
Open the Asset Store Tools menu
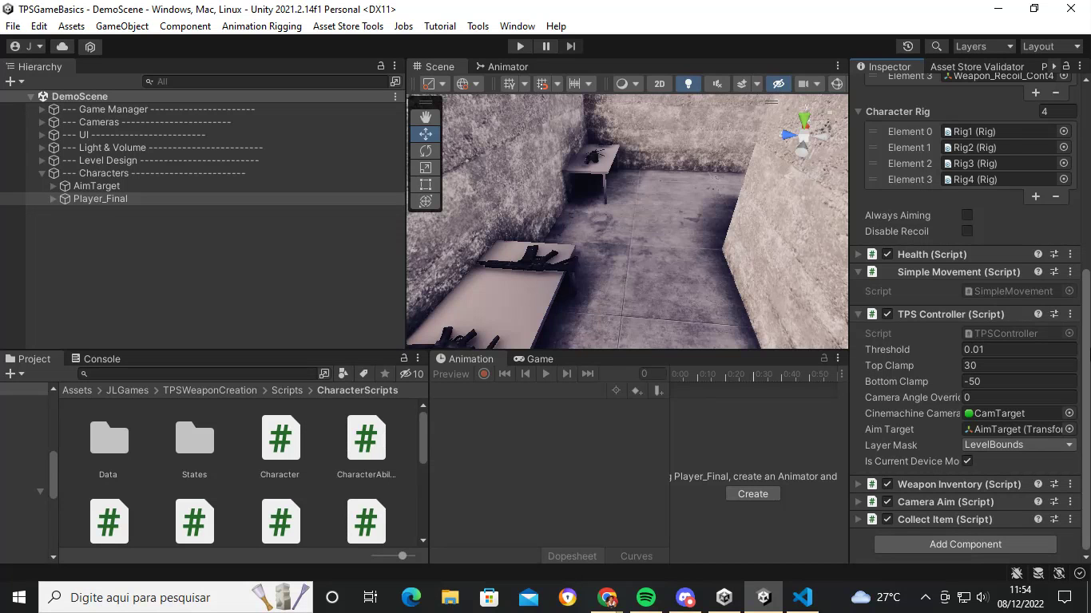[348, 26]
